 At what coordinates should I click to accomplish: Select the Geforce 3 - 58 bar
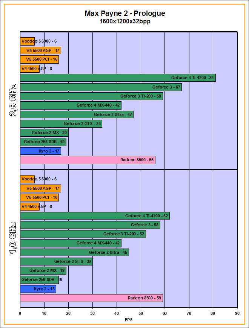click(90, 225)
